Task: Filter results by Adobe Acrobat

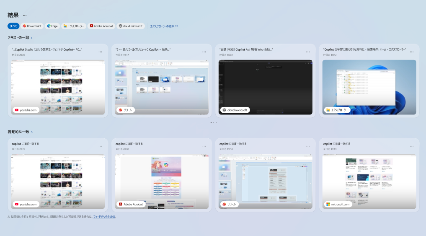Action: (101, 26)
